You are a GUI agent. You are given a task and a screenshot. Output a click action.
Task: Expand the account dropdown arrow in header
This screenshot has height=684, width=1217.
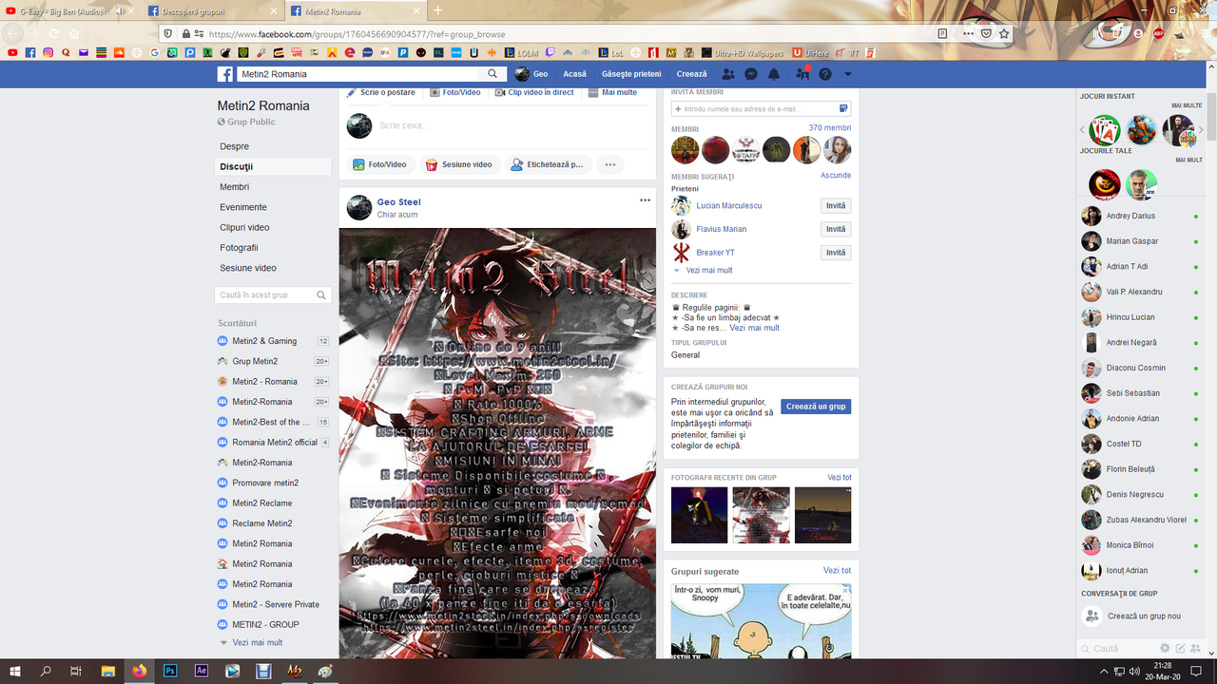click(848, 74)
